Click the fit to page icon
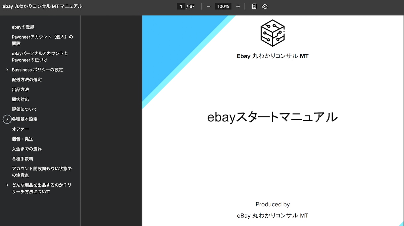 (254, 6)
